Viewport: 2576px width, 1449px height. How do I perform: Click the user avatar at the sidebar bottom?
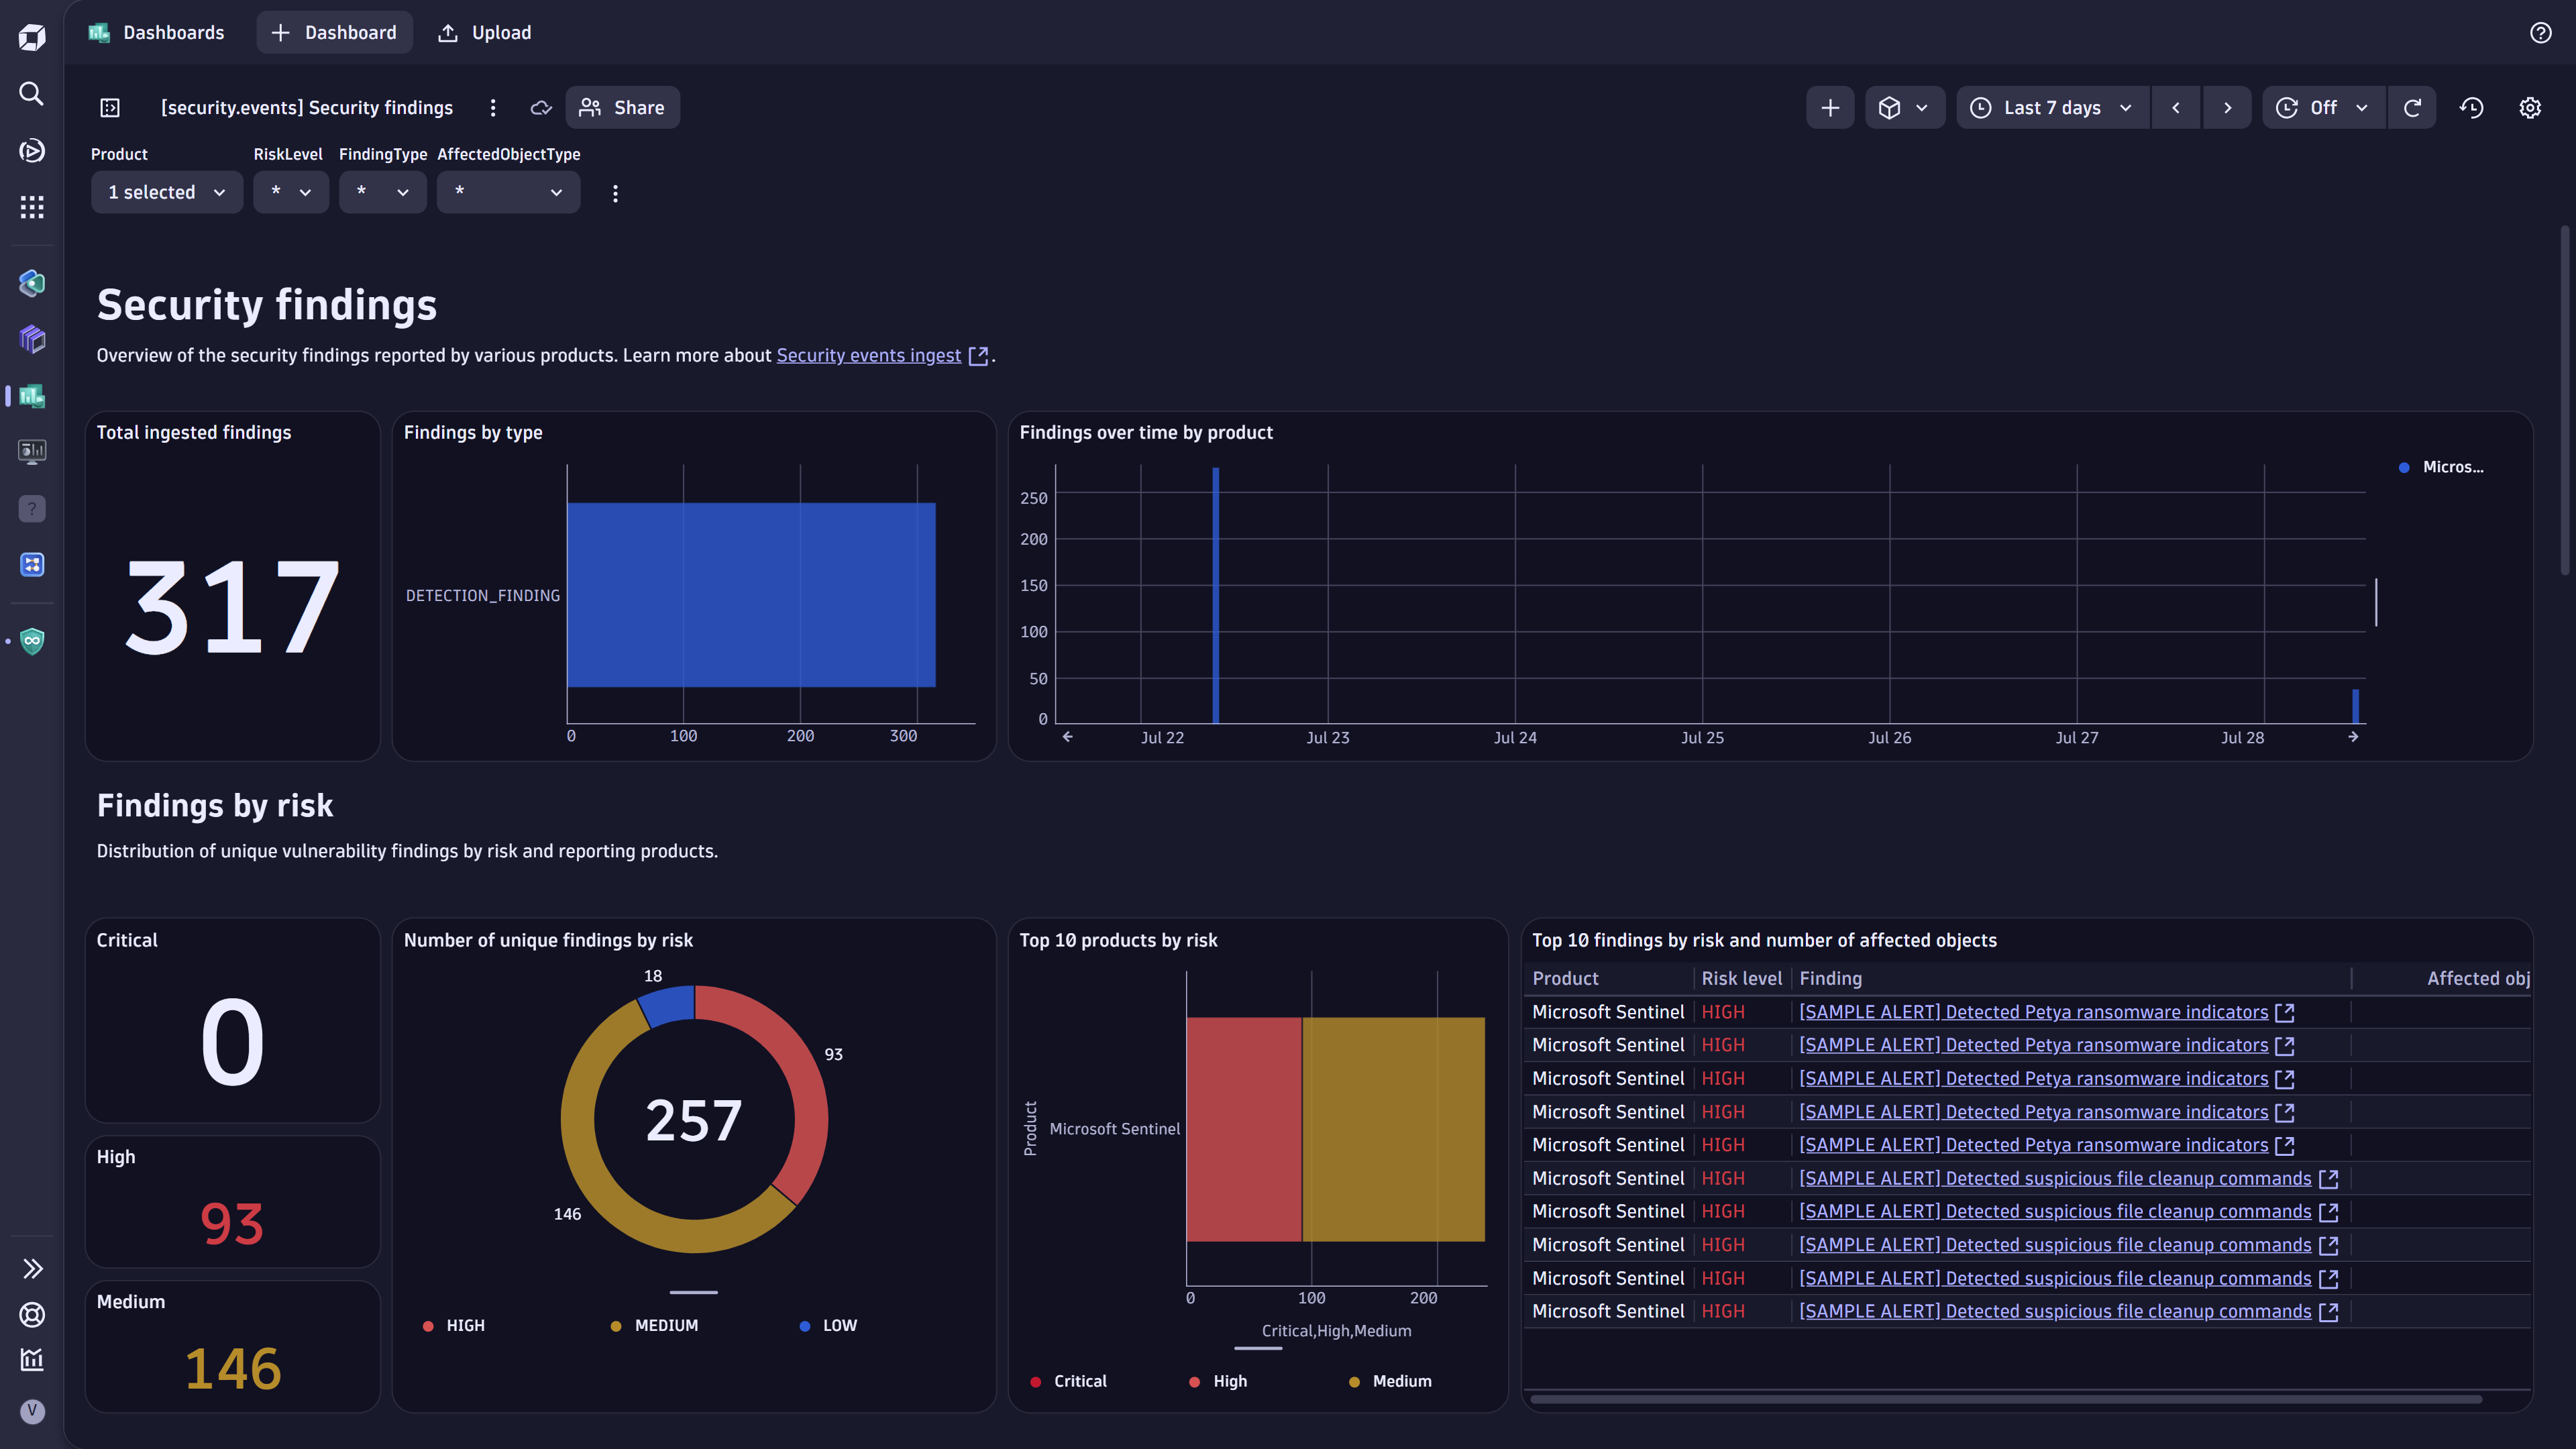pos(31,1412)
